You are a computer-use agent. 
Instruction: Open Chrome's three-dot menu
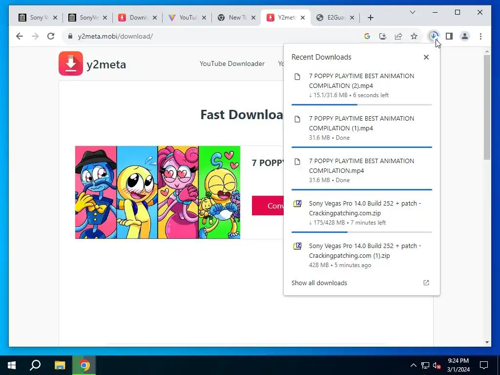480,36
